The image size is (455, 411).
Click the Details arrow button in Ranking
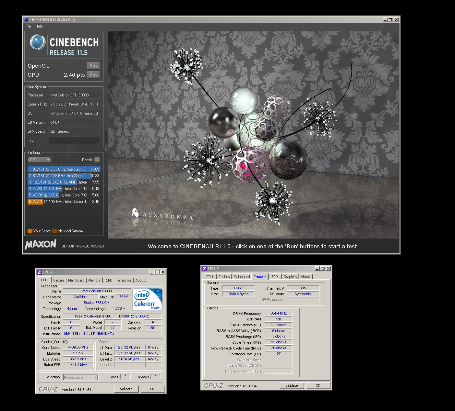pos(97,160)
